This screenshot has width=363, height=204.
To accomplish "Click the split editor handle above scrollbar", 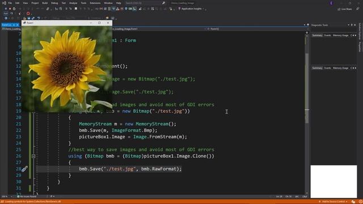I will 307,33.
